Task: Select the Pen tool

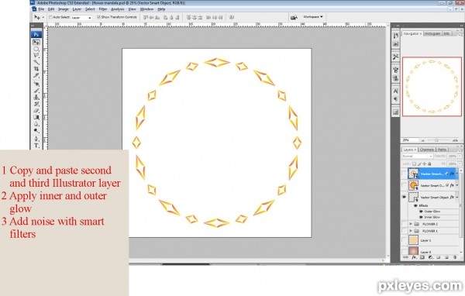Action: click(x=36, y=139)
